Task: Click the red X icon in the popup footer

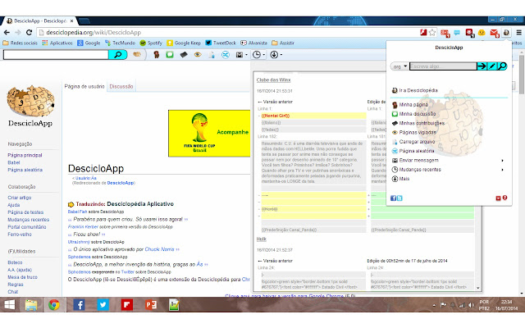Action: (498, 198)
